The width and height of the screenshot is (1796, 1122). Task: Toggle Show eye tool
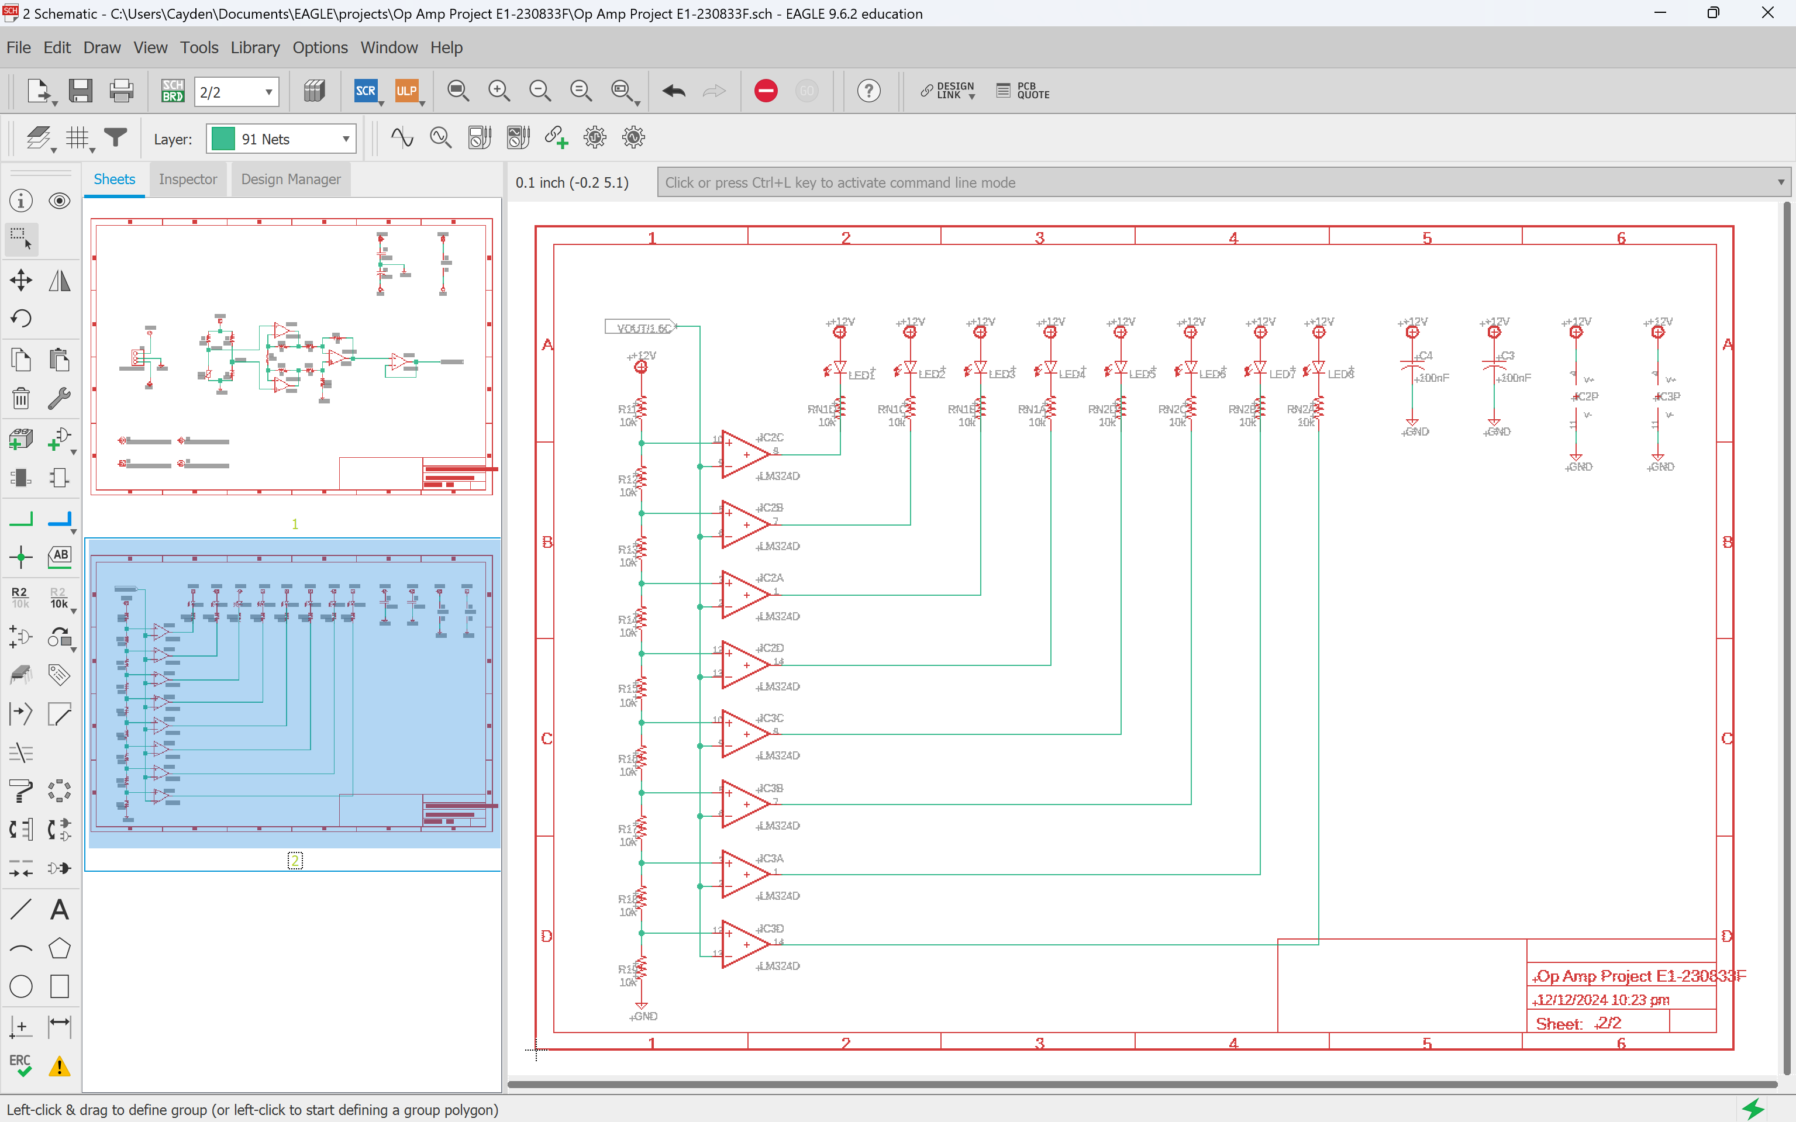[60, 201]
